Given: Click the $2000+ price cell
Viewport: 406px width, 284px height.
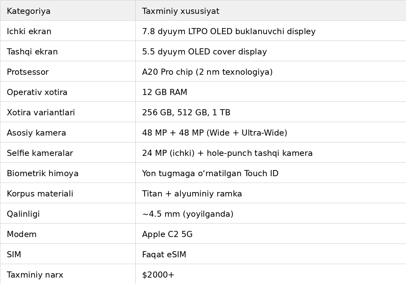Looking at the screenshot, I should pyautogui.click(x=158, y=275).
